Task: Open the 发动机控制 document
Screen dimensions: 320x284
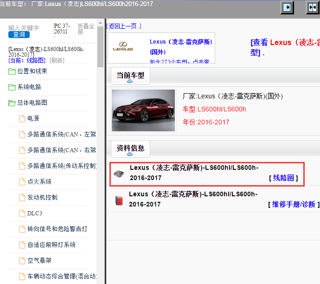Action: pos(43,197)
